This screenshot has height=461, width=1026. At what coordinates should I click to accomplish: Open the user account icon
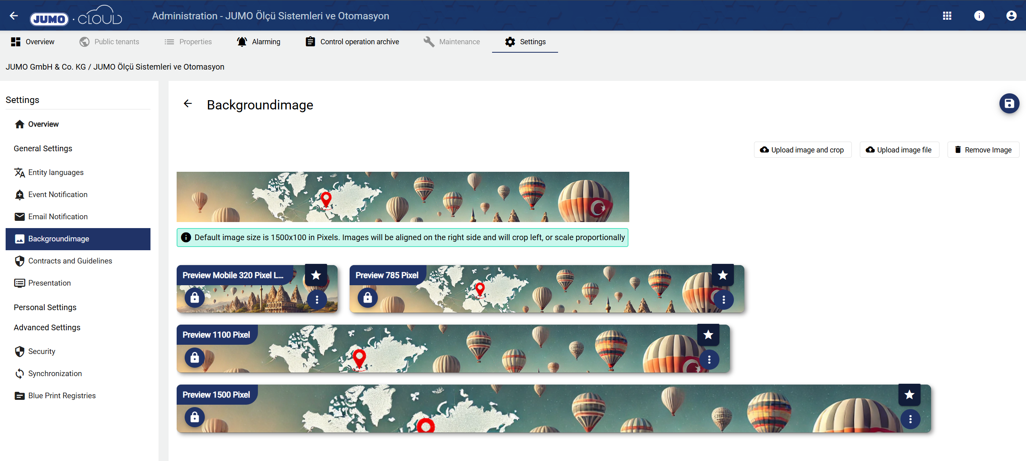[1011, 16]
